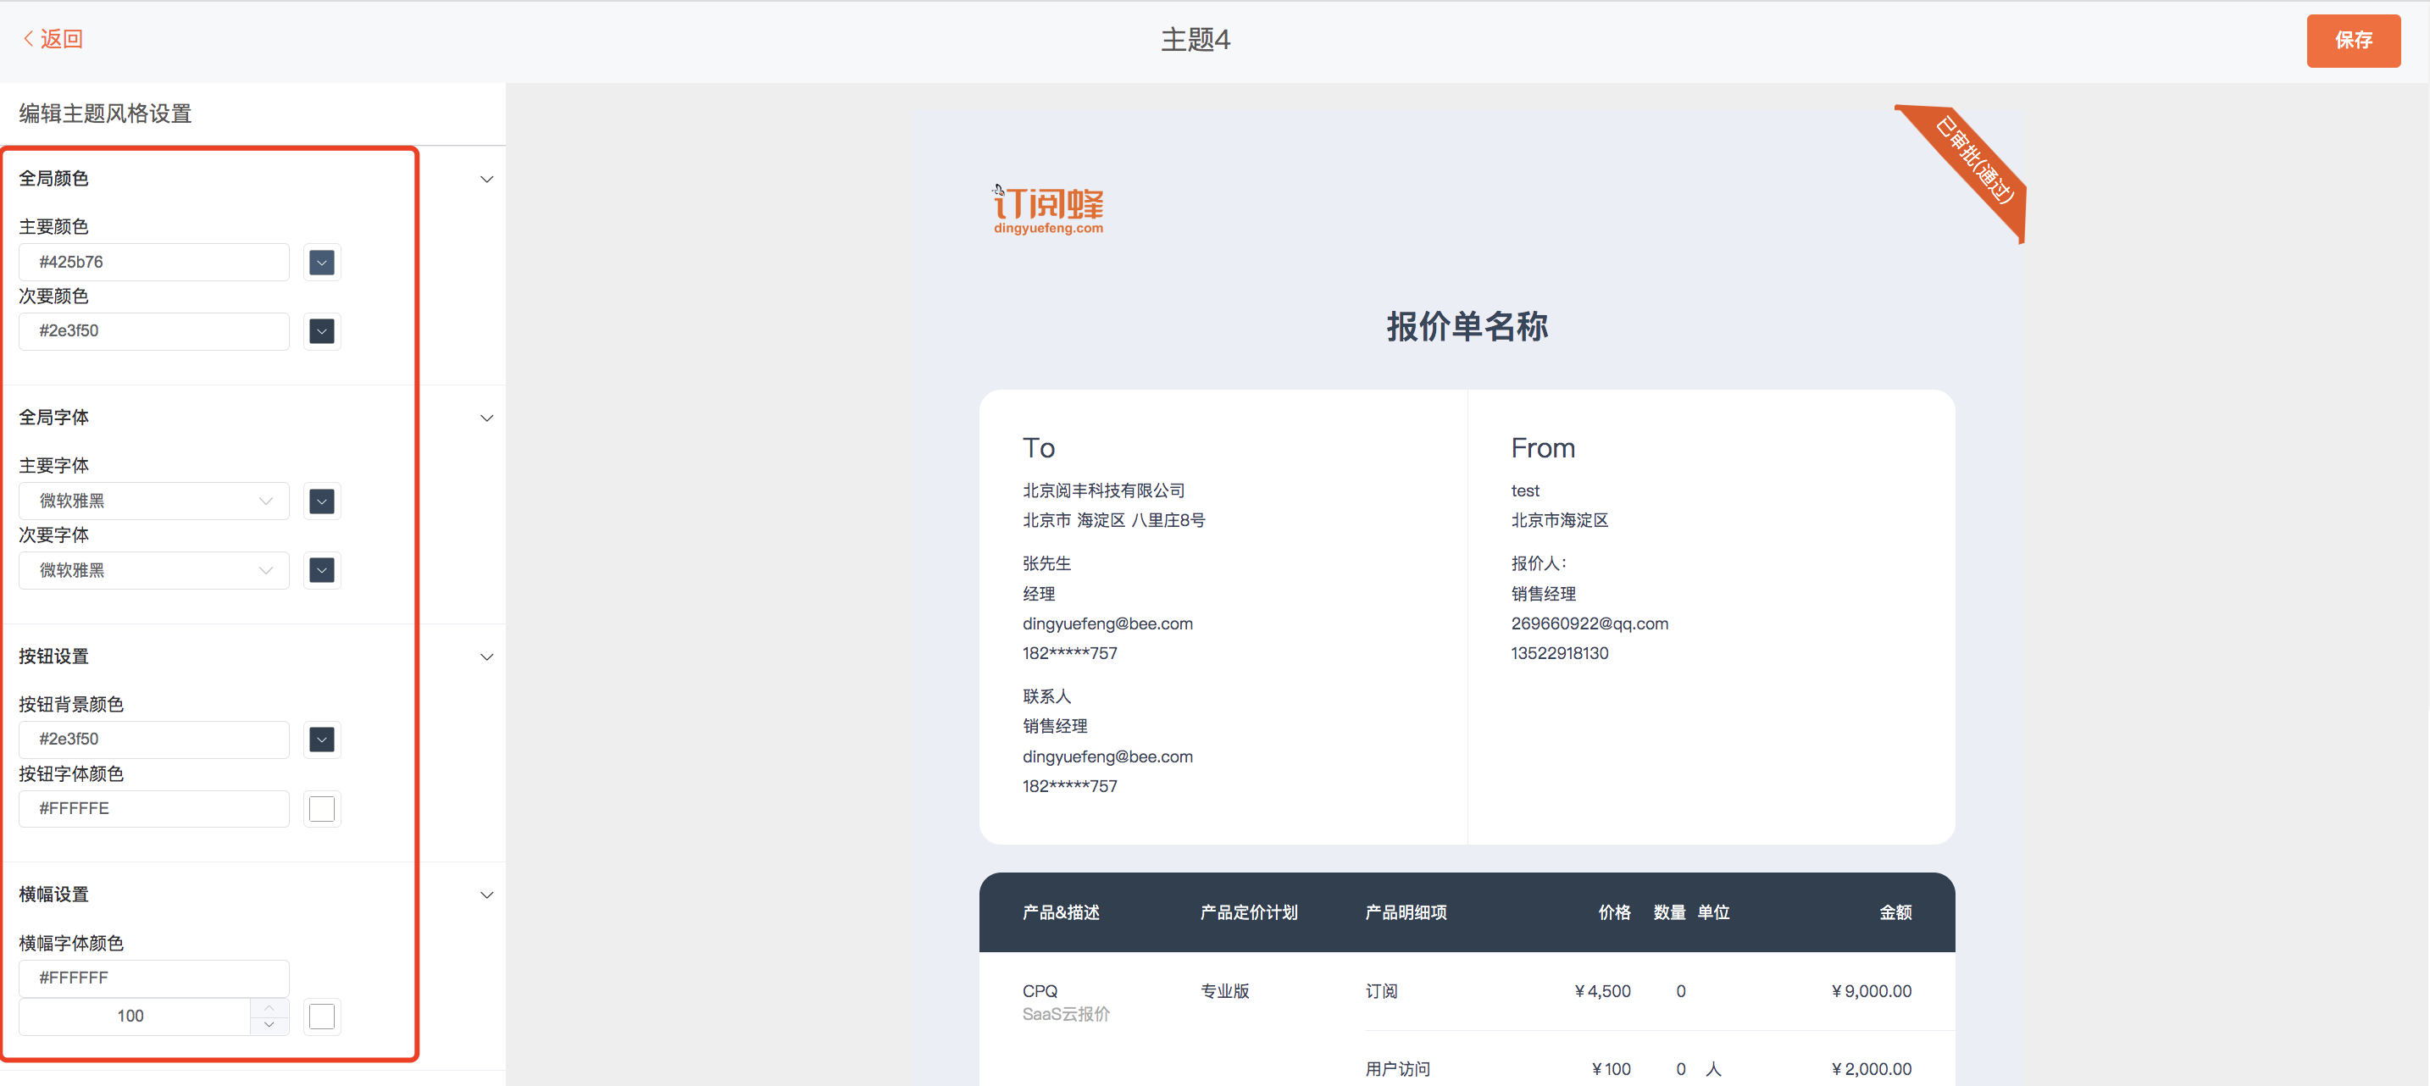Open the 主要字体 font color swatch
Screen dimensions: 2430x1086
(x=322, y=501)
